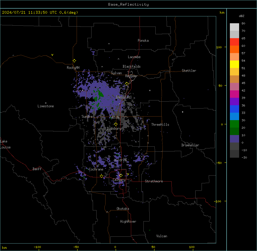Pick the dark orange 60-57 legend swatch
The height and width of the screenshot is (251, 257).
click(234, 49)
